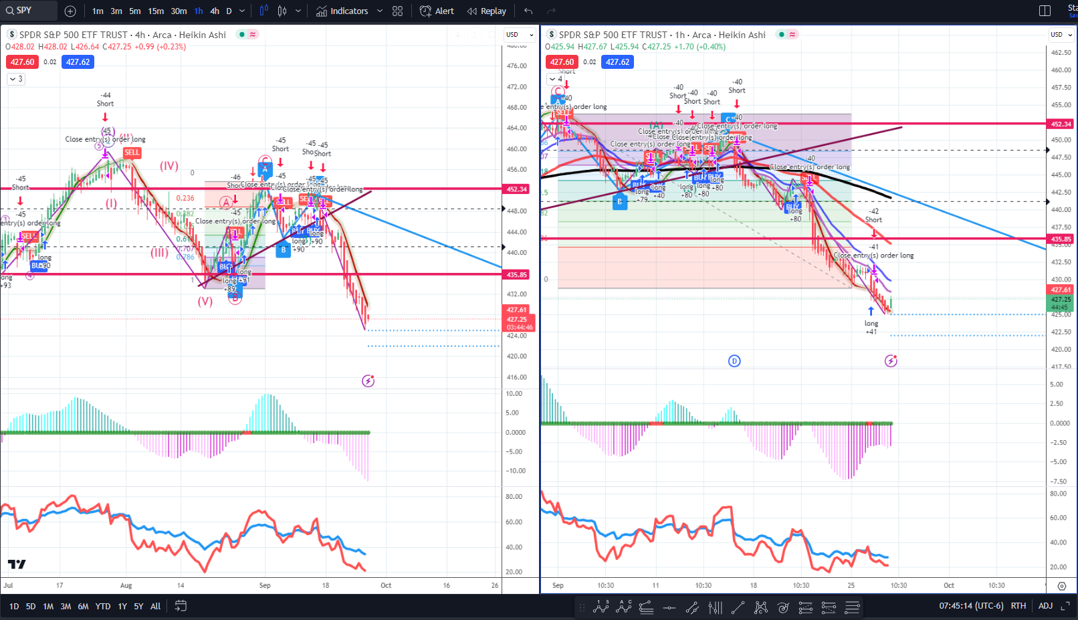Select the Fib time zone tool
This screenshot has height=620, width=1078.
point(716,607)
